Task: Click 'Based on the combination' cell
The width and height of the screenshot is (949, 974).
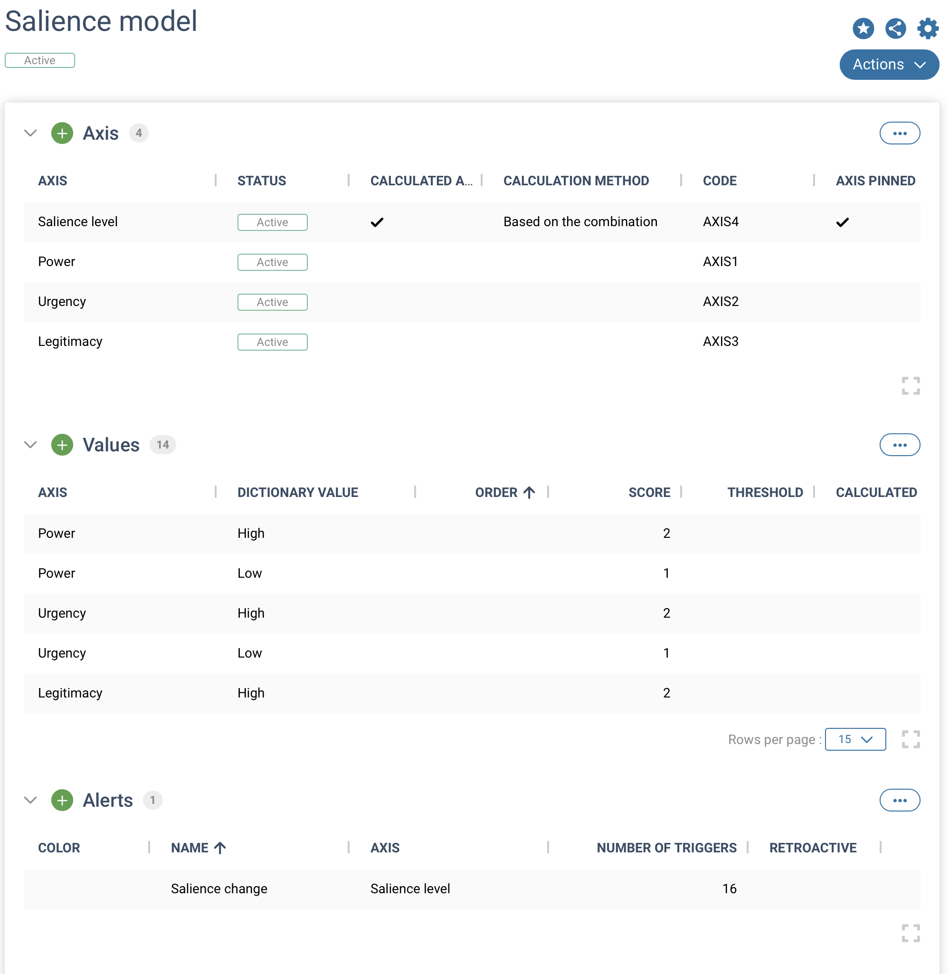Action: [580, 222]
